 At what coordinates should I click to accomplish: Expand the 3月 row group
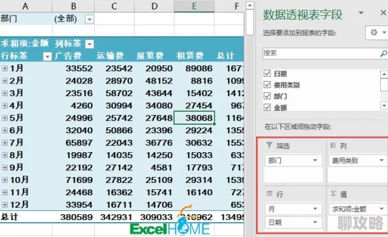[5, 93]
